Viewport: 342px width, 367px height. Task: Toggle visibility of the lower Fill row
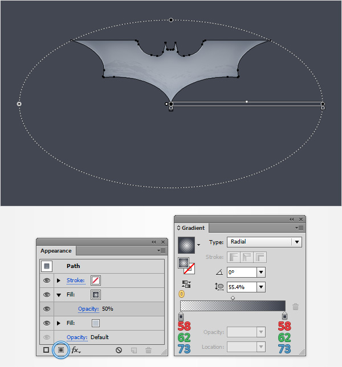point(47,323)
